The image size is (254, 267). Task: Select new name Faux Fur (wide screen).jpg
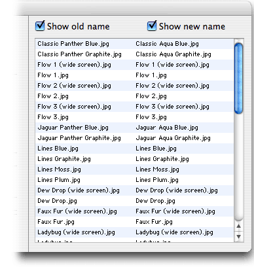(175, 211)
